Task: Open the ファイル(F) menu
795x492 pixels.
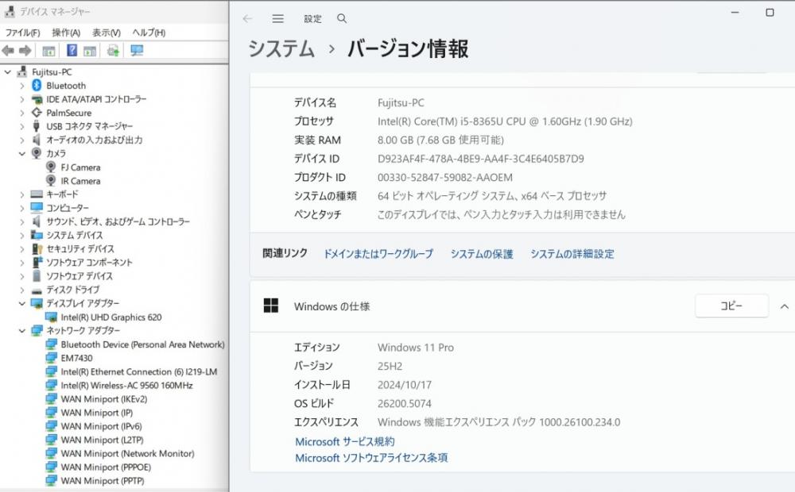Action: click(22, 33)
